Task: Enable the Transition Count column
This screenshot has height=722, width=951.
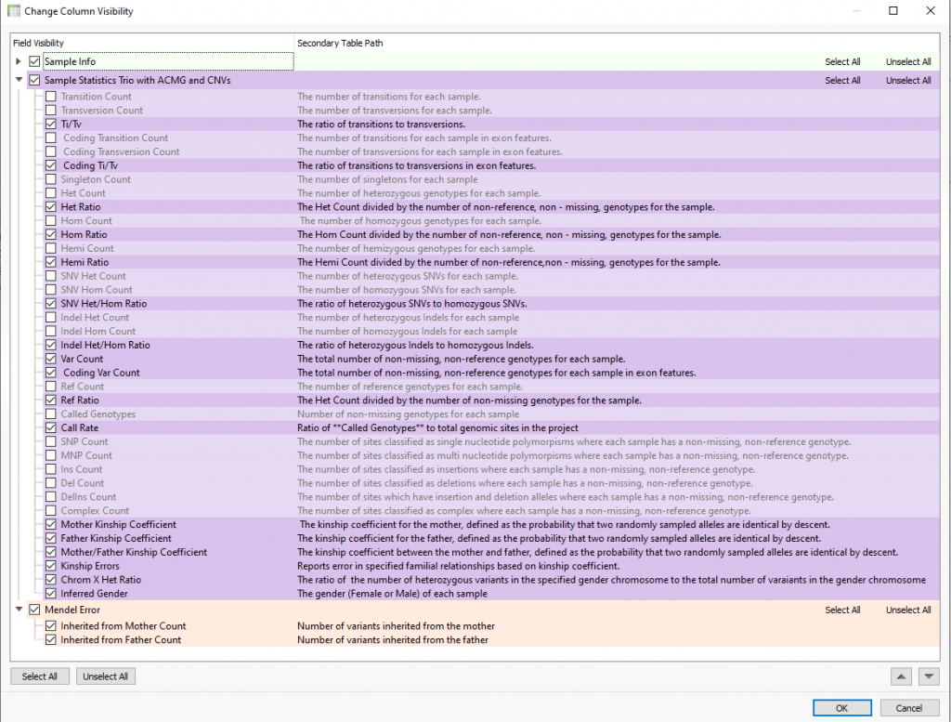Action: 50,96
